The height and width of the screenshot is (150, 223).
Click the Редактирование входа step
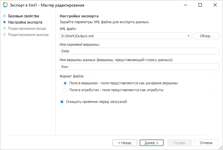click(27, 28)
